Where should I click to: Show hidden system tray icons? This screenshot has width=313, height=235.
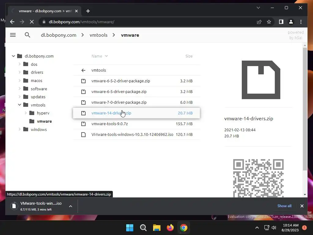[x=257, y=228]
